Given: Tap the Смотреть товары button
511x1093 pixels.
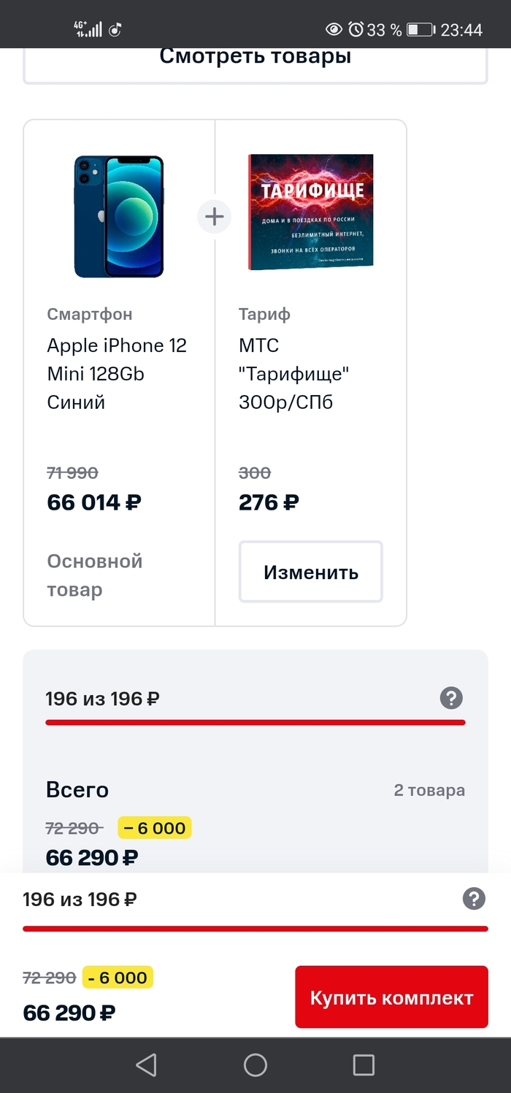Looking at the screenshot, I should 255,57.
